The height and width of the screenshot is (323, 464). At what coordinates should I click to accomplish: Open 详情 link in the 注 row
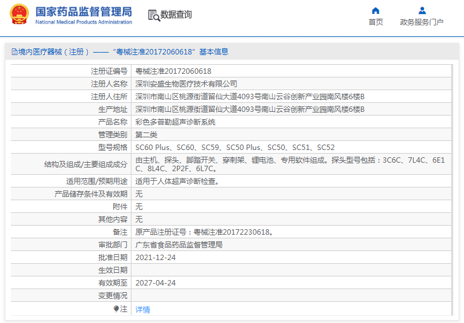click(142, 310)
